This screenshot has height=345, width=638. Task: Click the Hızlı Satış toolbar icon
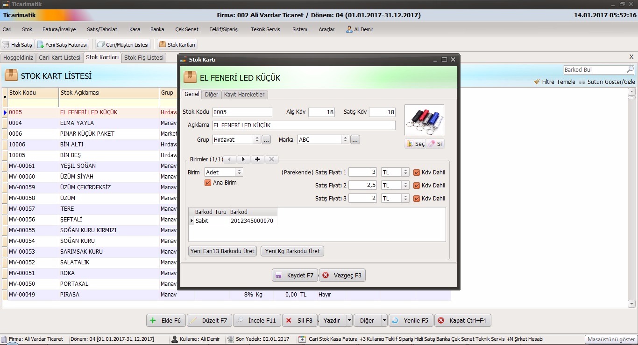6,45
